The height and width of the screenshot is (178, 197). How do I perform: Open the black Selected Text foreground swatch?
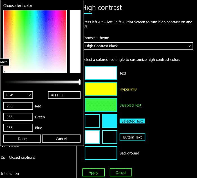click(x=92, y=121)
